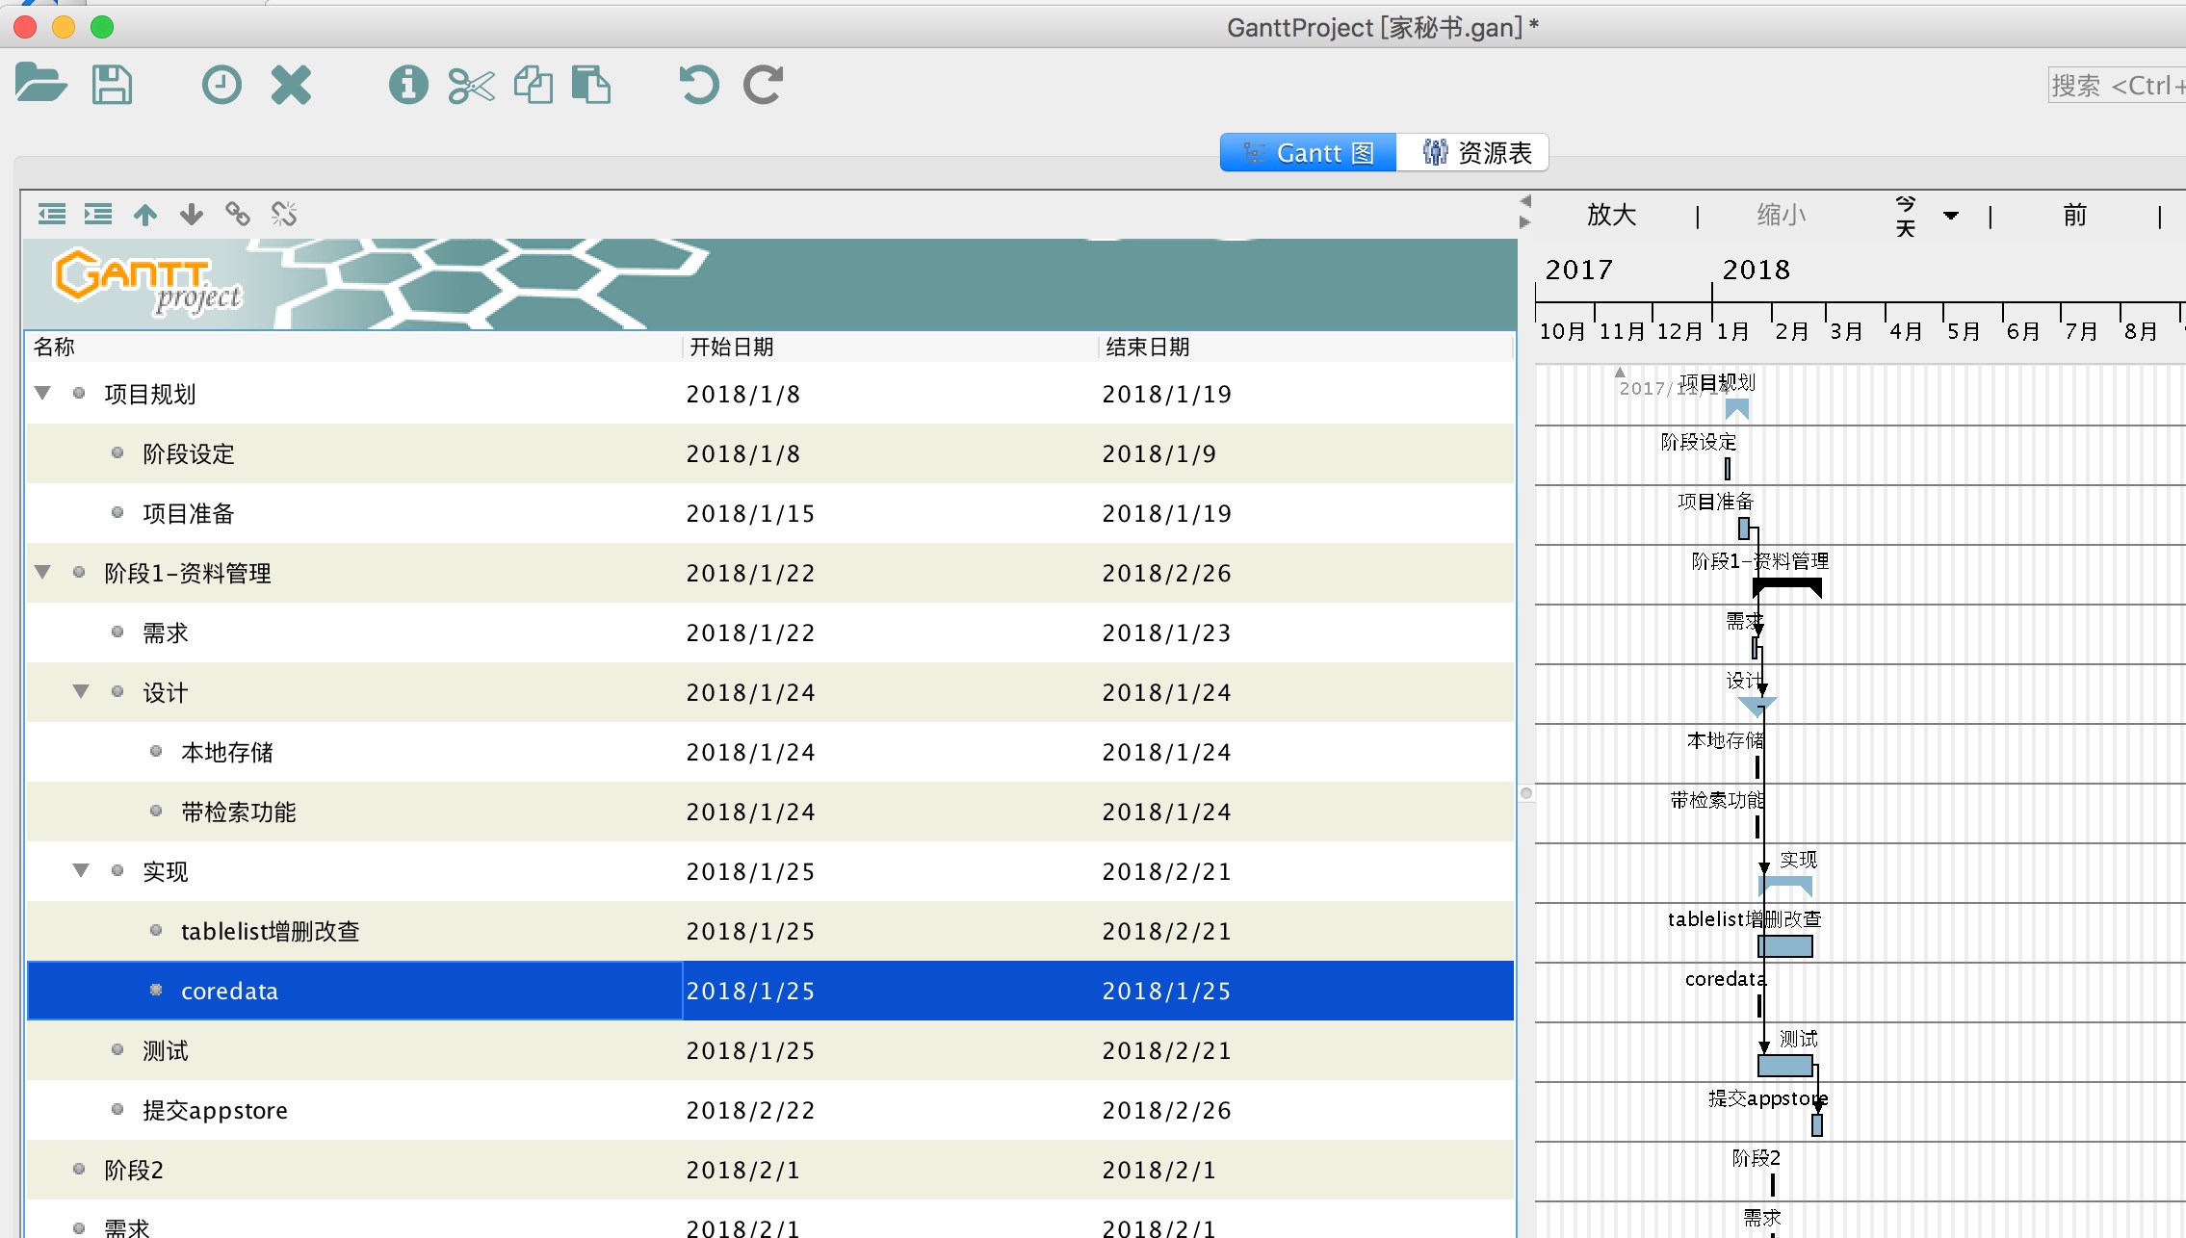Undo the last action

point(699,85)
